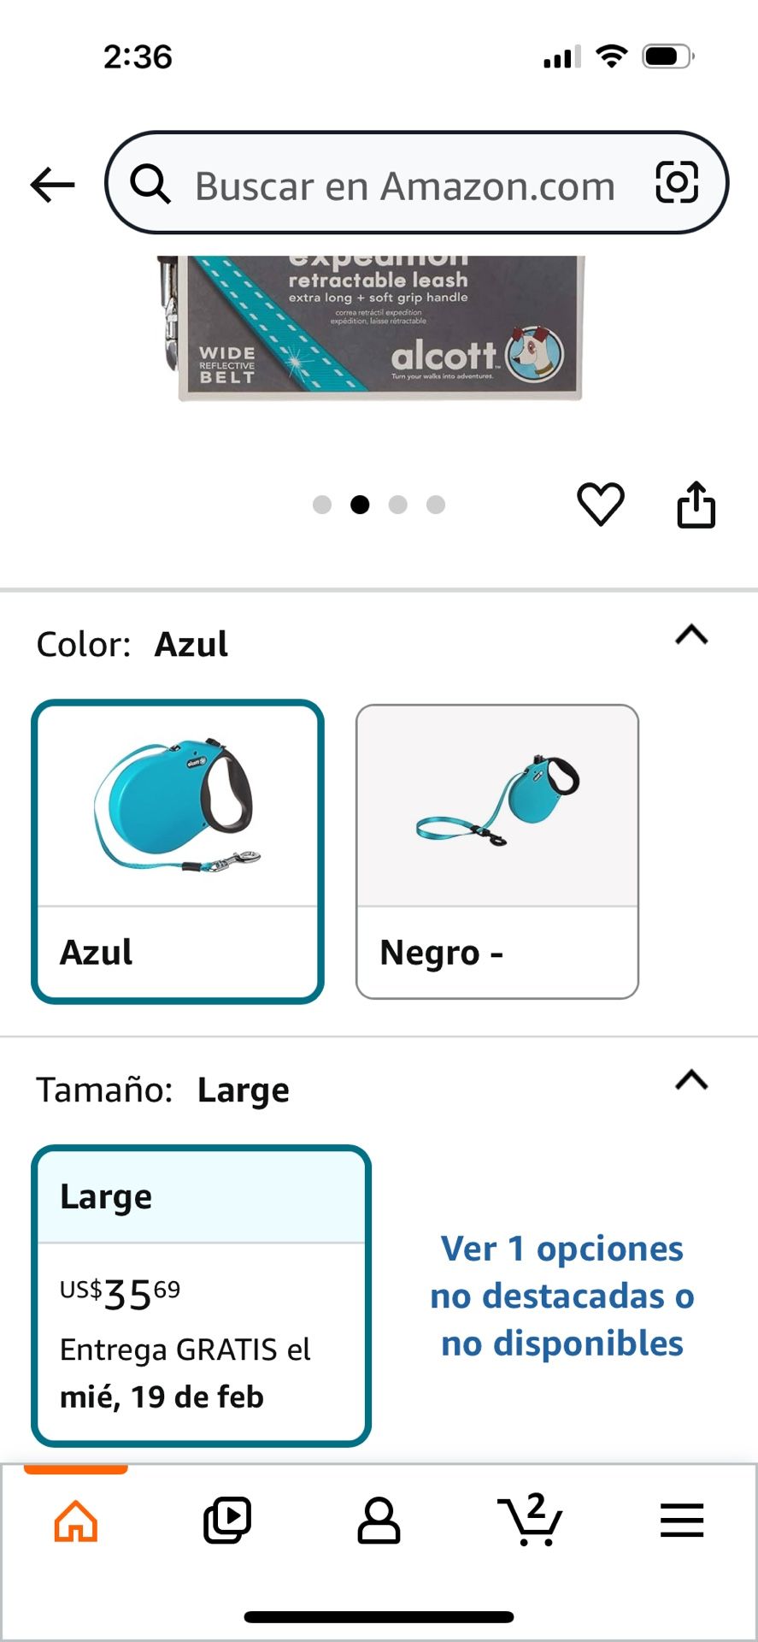
Task: Open camera lens visual search
Action: pos(677,182)
